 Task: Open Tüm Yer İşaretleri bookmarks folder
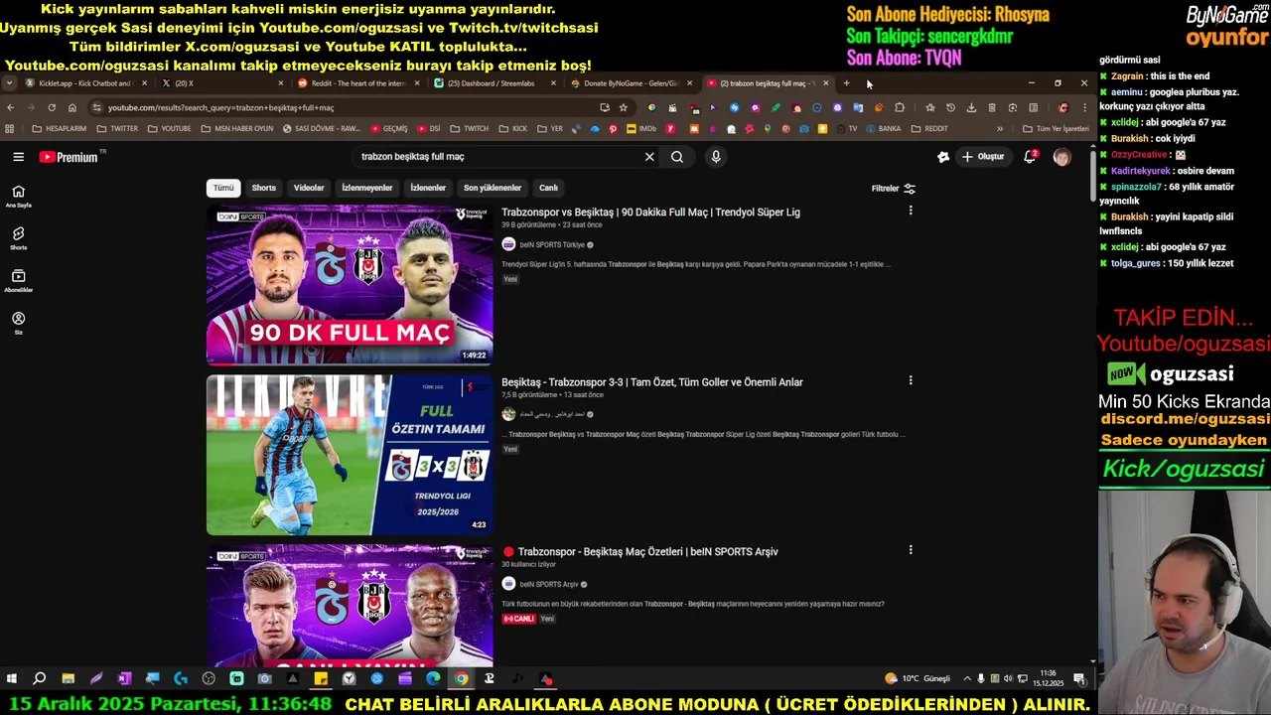[1056, 128]
